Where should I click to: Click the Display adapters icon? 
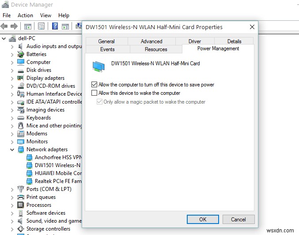(x=20, y=78)
